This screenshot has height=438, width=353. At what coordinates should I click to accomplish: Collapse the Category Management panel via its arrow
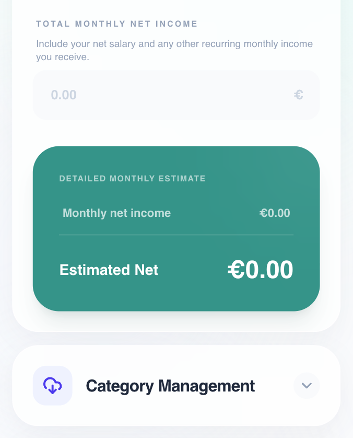[x=307, y=385]
